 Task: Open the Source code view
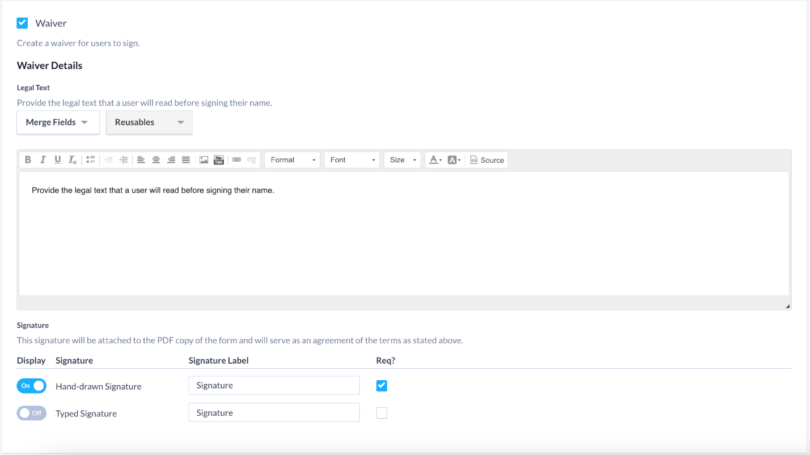tap(487, 159)
